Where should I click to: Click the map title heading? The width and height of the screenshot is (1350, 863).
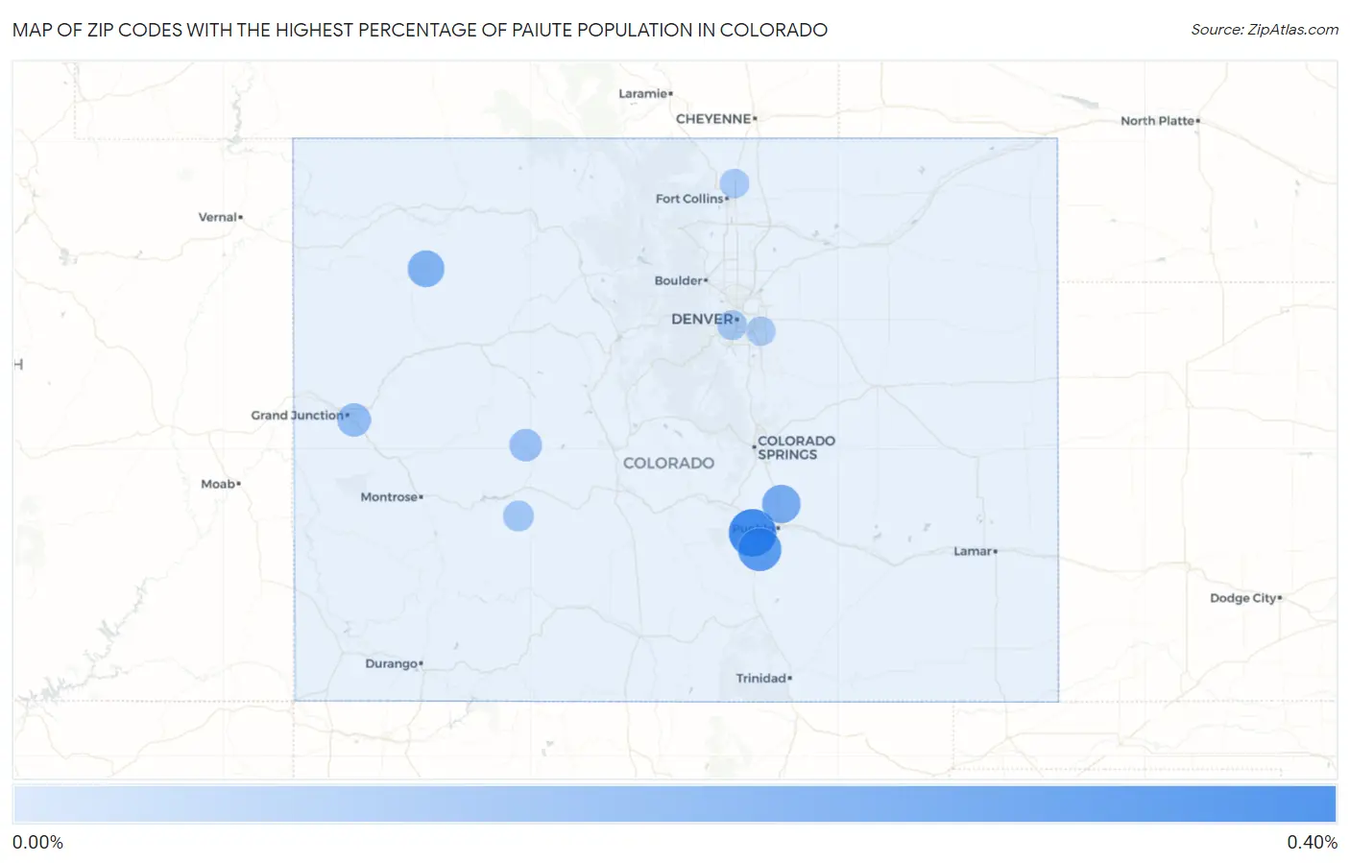420,30
